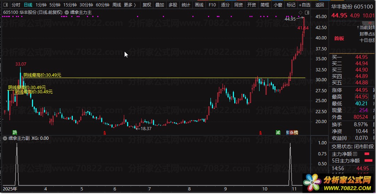Click the 返回 back button
The height and width of the screenshot is (194, 377).
(x=319, y=5)
